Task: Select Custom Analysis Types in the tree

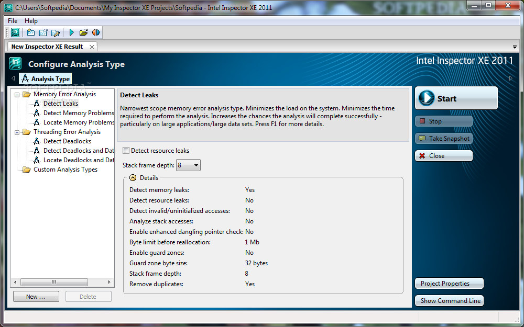Action: pos(65,170)
